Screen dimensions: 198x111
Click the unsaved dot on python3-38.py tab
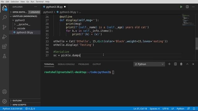[x=65, y=7]
